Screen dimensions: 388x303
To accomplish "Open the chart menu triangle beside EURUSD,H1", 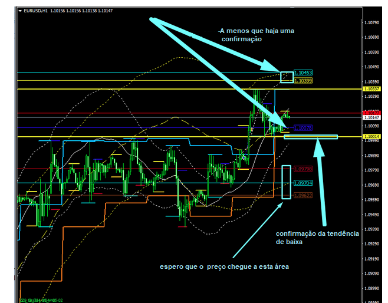I will click(x=20, y=11).
